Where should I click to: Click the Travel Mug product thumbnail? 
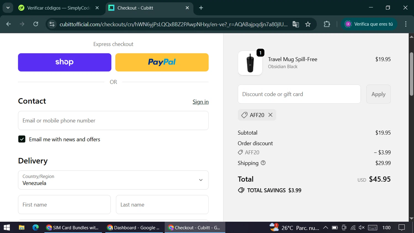tap(250, 63)
